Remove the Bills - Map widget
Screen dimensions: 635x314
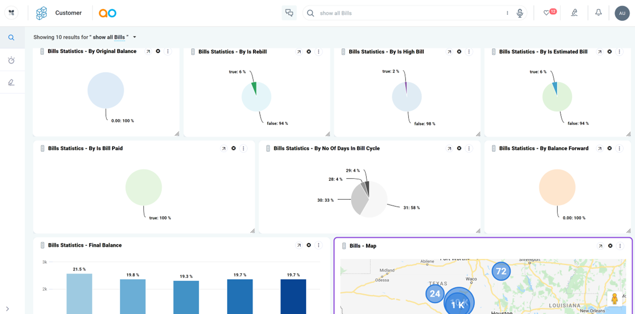coord(610,246)
